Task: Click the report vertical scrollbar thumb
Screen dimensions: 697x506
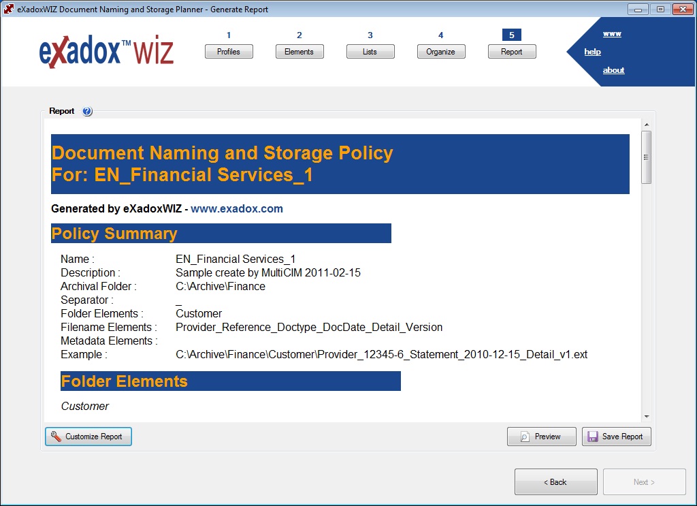Action: pyautogui.click(x=646, y=157)
